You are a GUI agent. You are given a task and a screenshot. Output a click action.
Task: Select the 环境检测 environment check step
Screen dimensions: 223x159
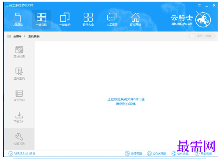coord(19,52)
